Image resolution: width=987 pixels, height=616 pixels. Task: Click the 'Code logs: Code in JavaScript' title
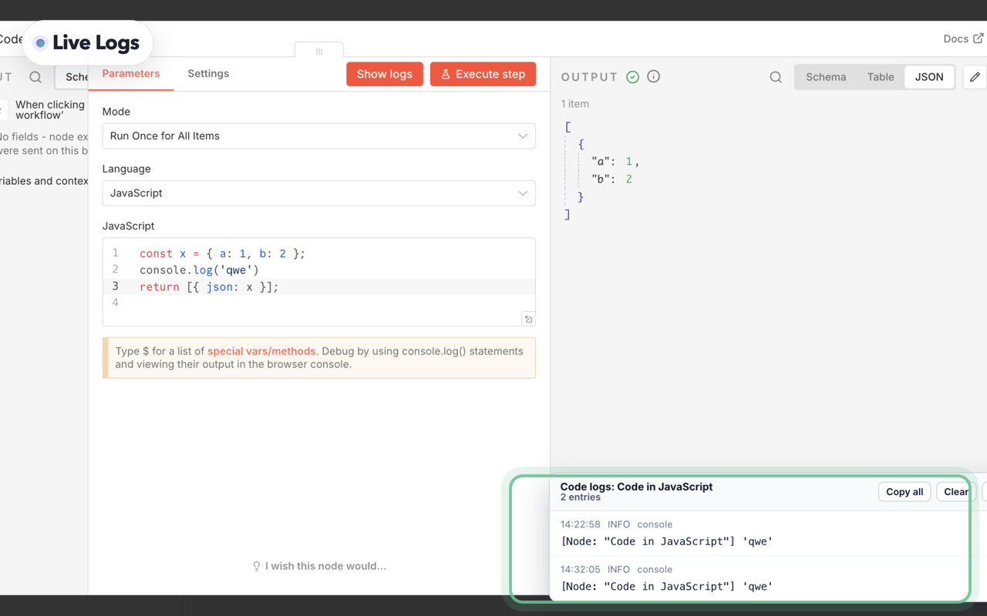(636, 487)
